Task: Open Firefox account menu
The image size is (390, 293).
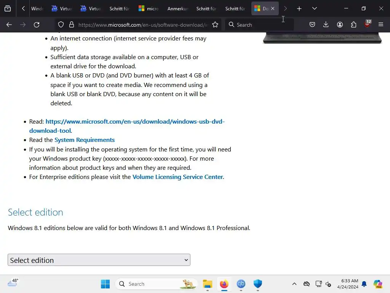Action: (340, 25)
